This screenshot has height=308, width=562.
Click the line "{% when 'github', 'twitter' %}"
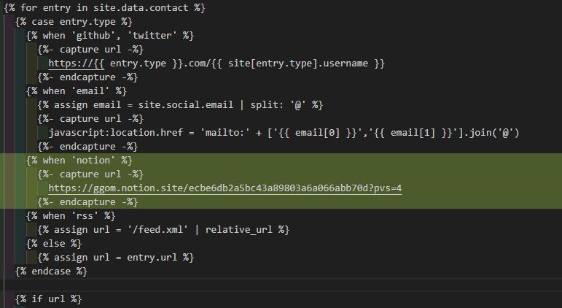pos(110,36)
